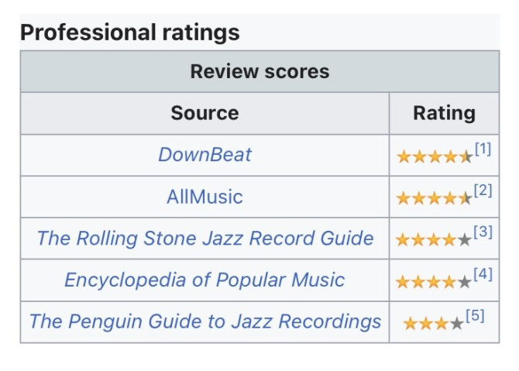Screen dimensions: 519x371
Task: Click the Rolling Stone guide star rating
Action: 434,240
